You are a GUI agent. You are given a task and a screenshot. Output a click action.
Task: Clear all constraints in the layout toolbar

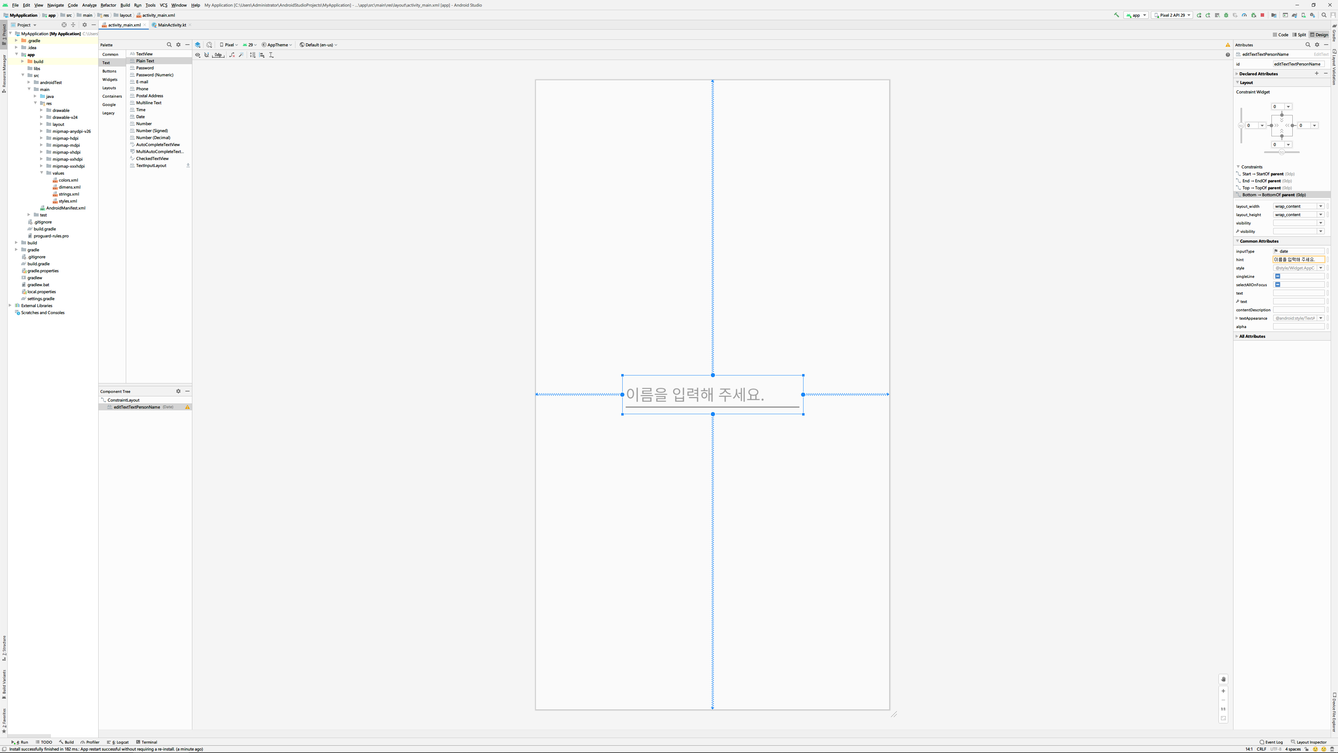click(x=232, y=55)
